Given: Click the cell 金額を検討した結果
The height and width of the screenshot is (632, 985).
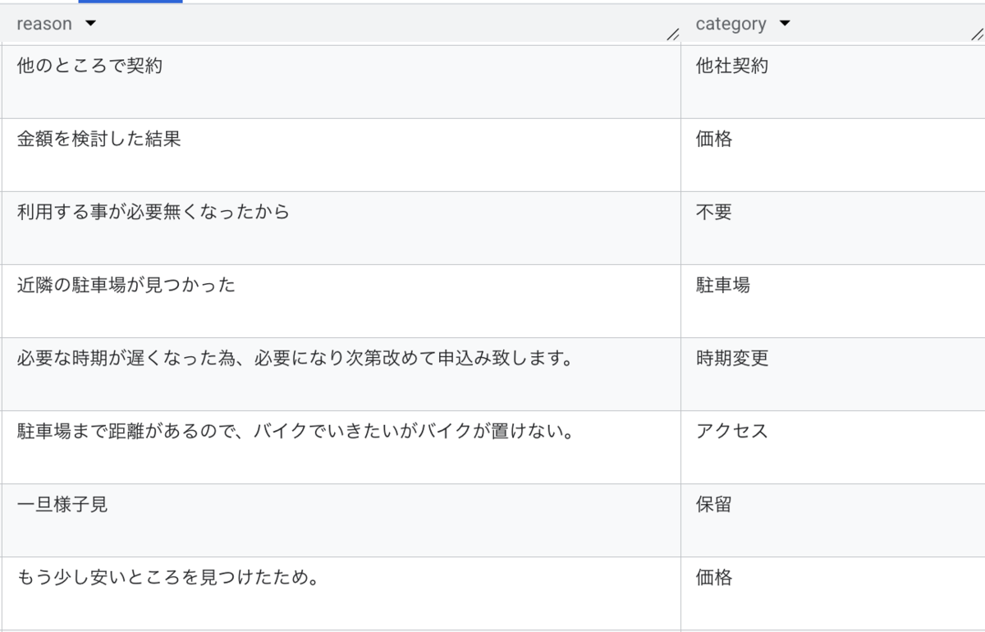Looking at the screenshot, I should click(341, 155).
